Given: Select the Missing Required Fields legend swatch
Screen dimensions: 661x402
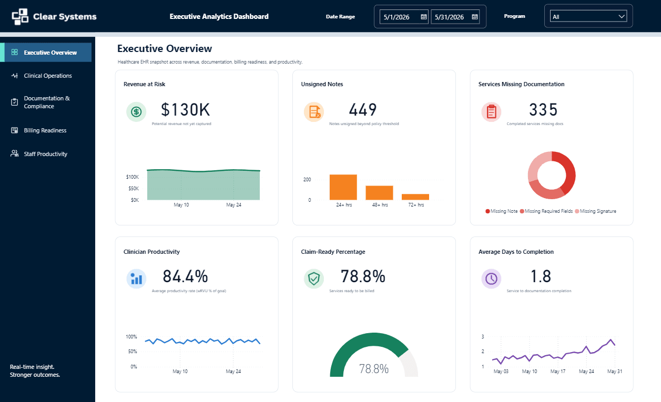Looking at the screenshot, I should tap(522, 211).
